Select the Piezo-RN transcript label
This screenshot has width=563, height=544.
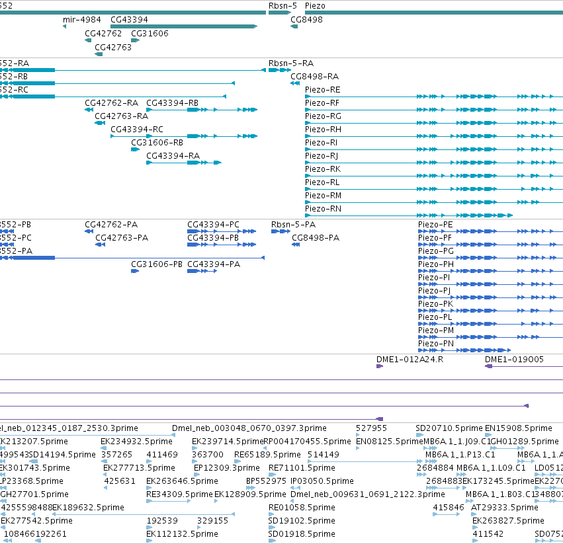pyautogui.click(x=323, y=209)
